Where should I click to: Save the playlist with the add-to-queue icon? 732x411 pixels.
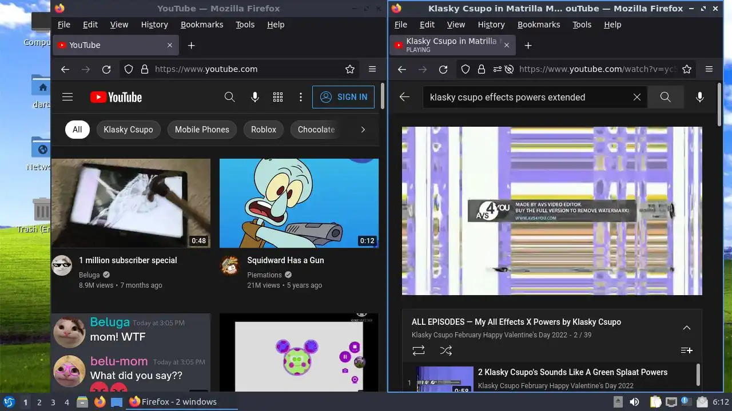[686, 350]
